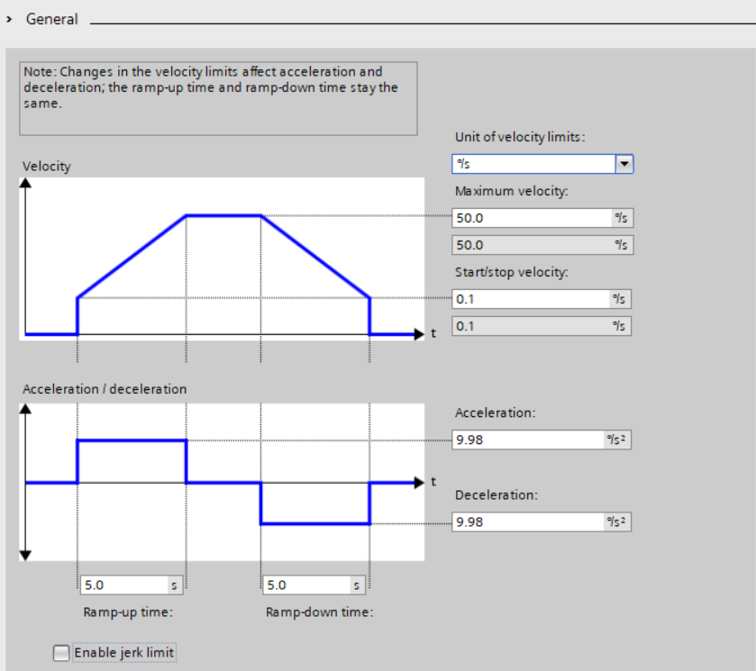756x671 pixels.
Task: Click the Acceleration: label
Action: point(496,413)
